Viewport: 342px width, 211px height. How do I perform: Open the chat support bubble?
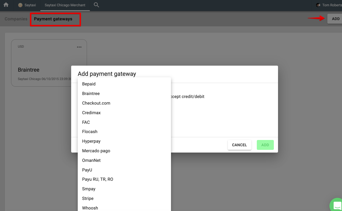tap(337, 205)
